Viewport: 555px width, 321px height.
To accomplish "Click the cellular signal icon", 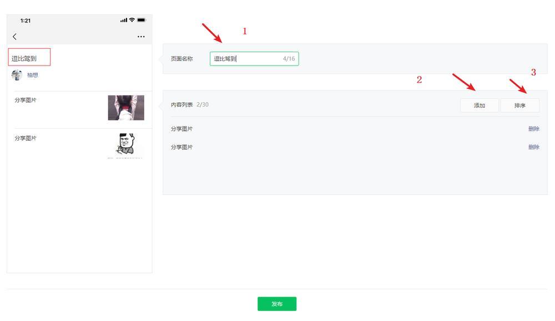I will (x=124, y=20).
